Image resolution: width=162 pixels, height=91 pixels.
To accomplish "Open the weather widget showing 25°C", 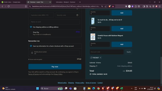I will [x=9, y=88].
